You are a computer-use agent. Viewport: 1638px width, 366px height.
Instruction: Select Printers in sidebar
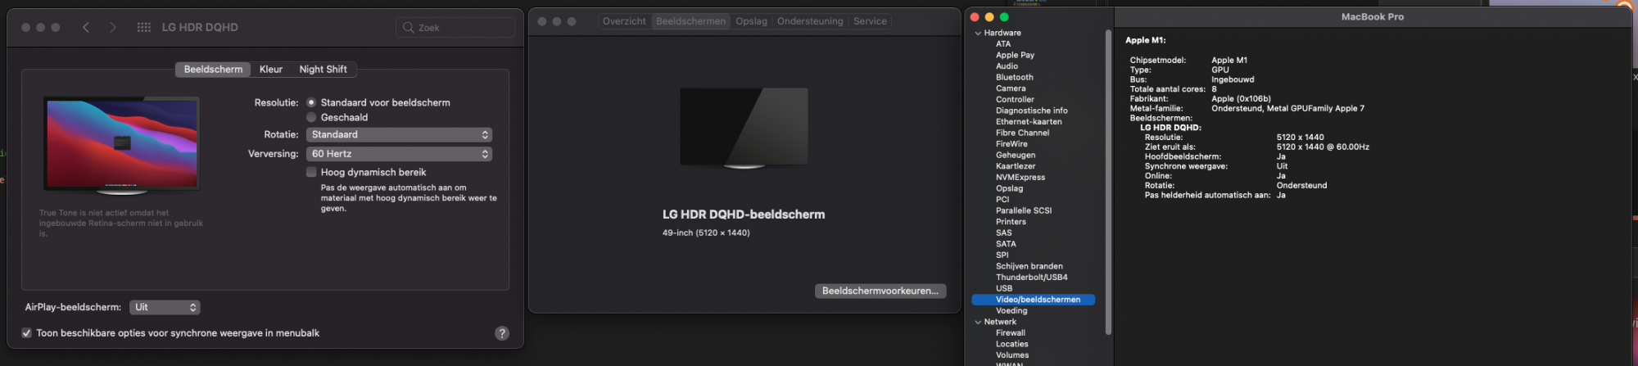pos(1011,222)
